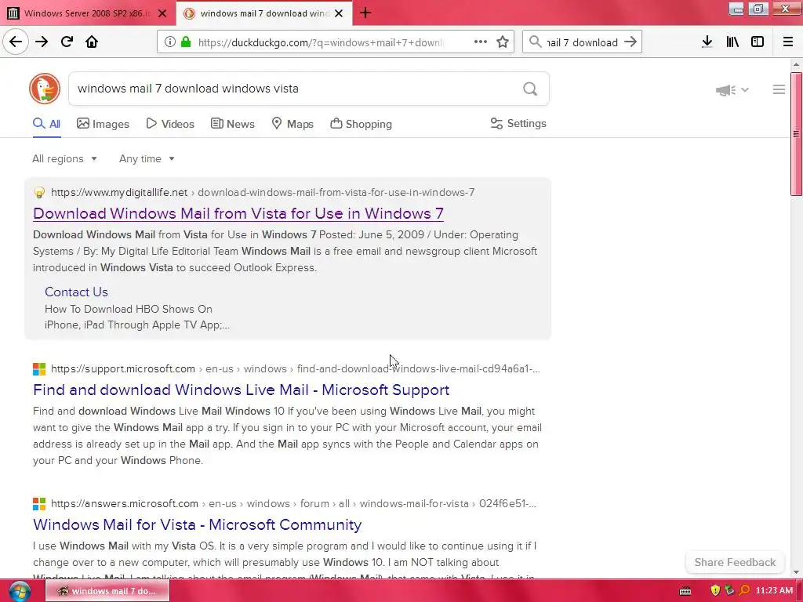Click the green padlock security icon
The width and height of the screenshot is (803, 602).
[187, 42]
